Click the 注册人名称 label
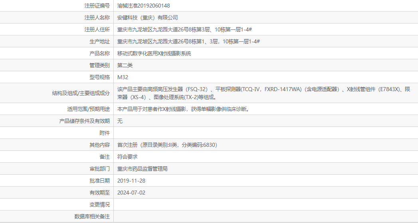 (x=97, y=18)
